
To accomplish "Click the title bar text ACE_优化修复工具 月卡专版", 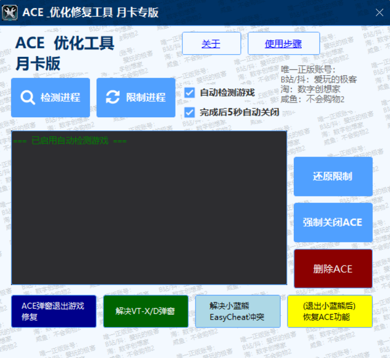I will click(90, 12).
